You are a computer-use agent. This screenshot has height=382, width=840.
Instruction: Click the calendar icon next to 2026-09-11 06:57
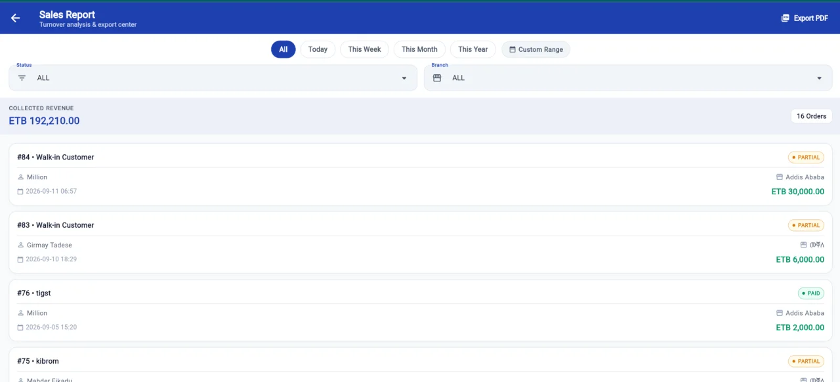(x=20, y=192)
